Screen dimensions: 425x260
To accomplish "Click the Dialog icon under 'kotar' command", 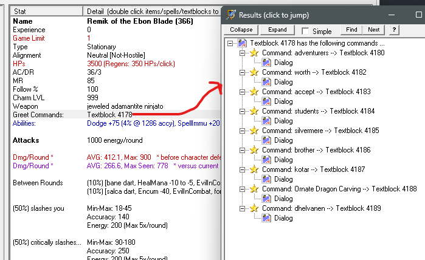I will click(x=266, y=179).
